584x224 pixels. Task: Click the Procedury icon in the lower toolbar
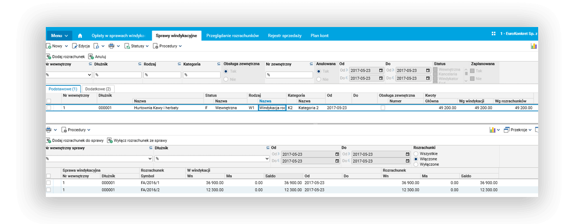click(x=64, y=129)
